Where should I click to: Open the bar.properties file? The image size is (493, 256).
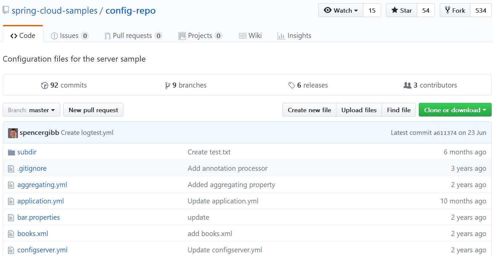coord(39,217)
